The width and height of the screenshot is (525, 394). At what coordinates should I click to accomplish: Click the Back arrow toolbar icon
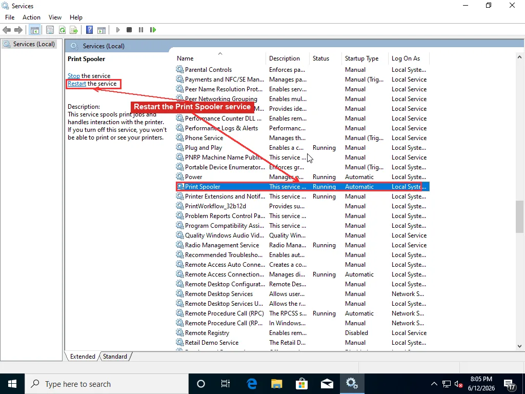pyautogui.click(x=7, y=30)
